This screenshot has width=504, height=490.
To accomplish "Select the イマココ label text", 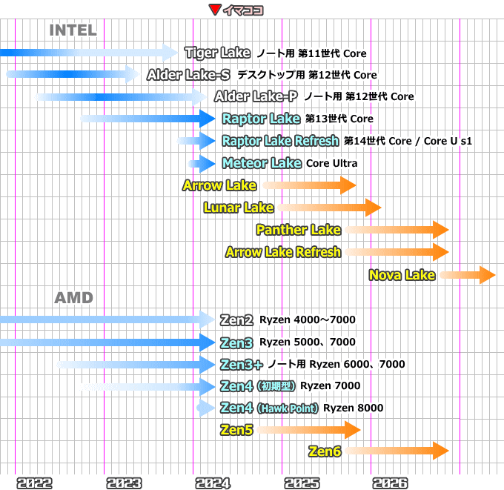I will (243, 10).
